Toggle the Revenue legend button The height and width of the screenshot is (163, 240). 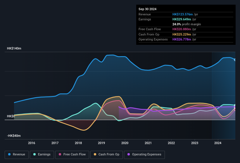(x=17, y=155)
